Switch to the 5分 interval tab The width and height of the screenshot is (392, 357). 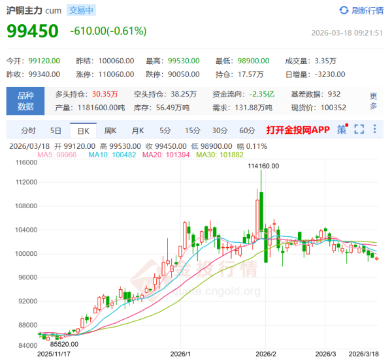point(165,131)
